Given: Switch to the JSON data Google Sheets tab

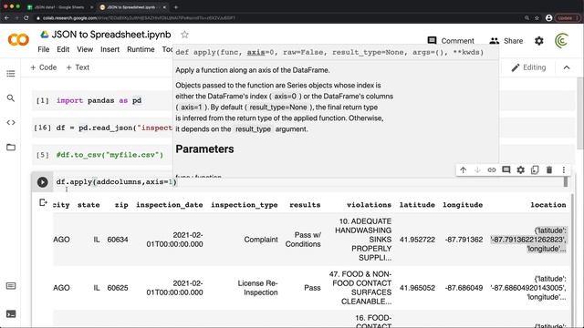Looking at the screenshot, I should 58,7.
